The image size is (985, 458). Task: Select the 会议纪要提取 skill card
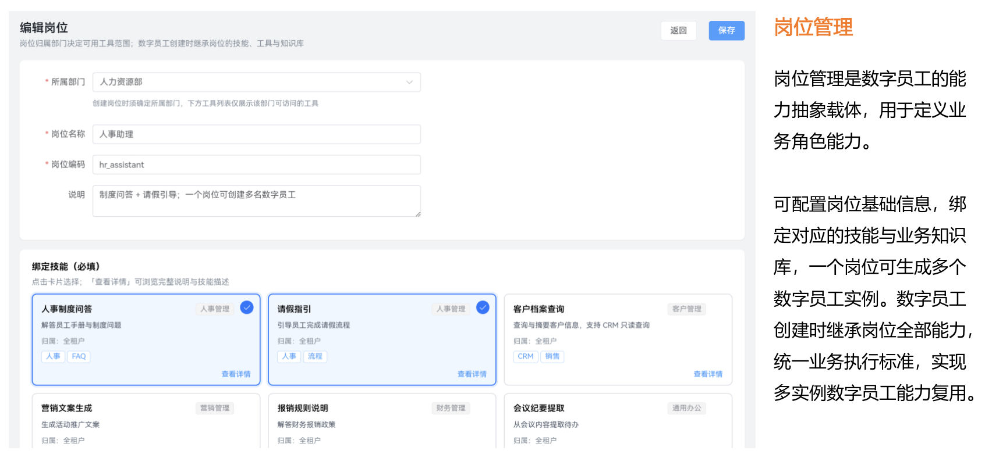tap(618, 421)
